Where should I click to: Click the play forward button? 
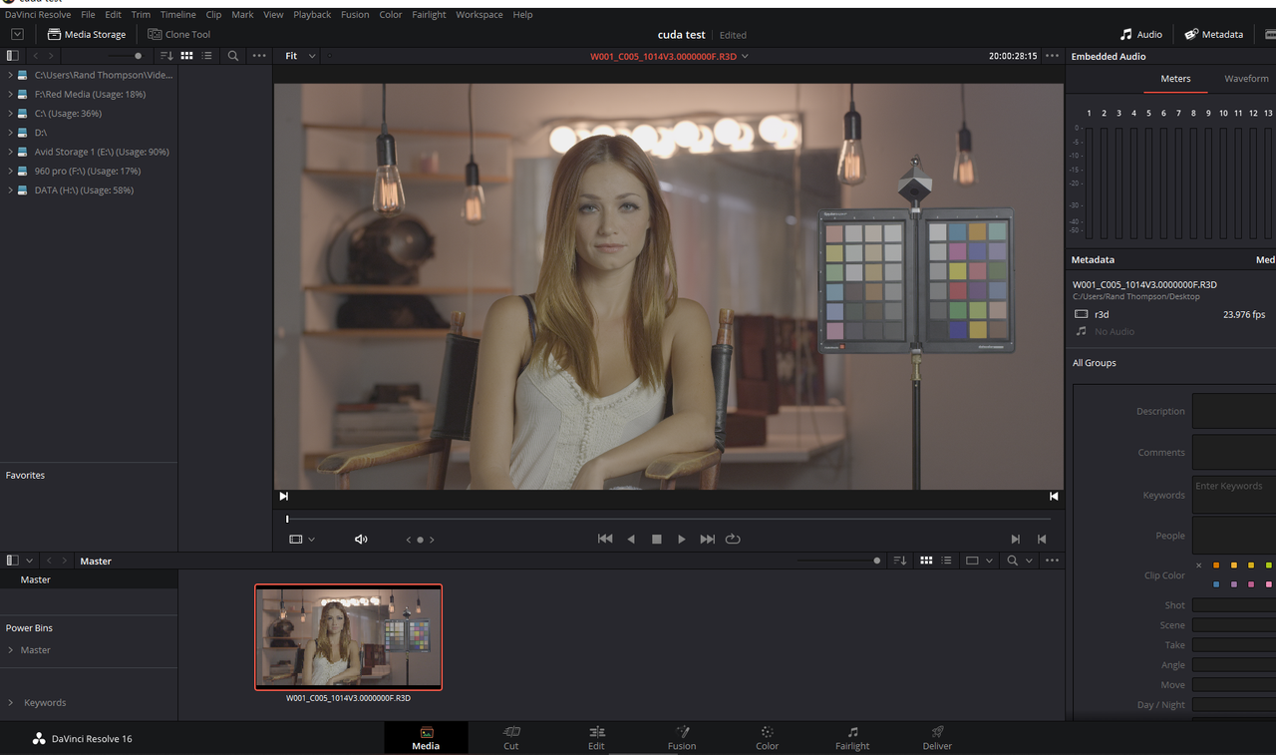(x=682, y=539)
